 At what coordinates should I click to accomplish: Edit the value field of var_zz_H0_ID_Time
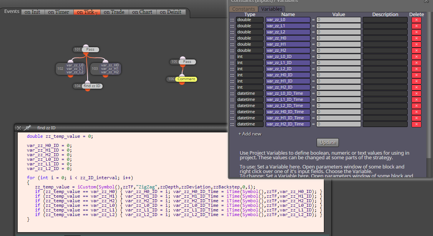click(x=338, y=112)
